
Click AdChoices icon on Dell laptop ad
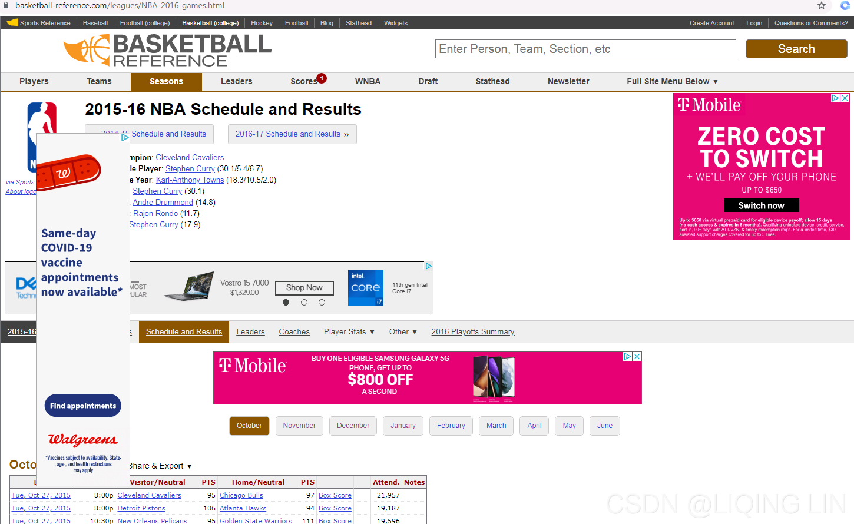[x=429, y=266]
